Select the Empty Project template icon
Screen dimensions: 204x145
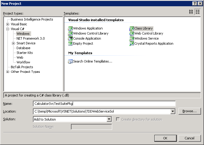click(x=71, y=44)
